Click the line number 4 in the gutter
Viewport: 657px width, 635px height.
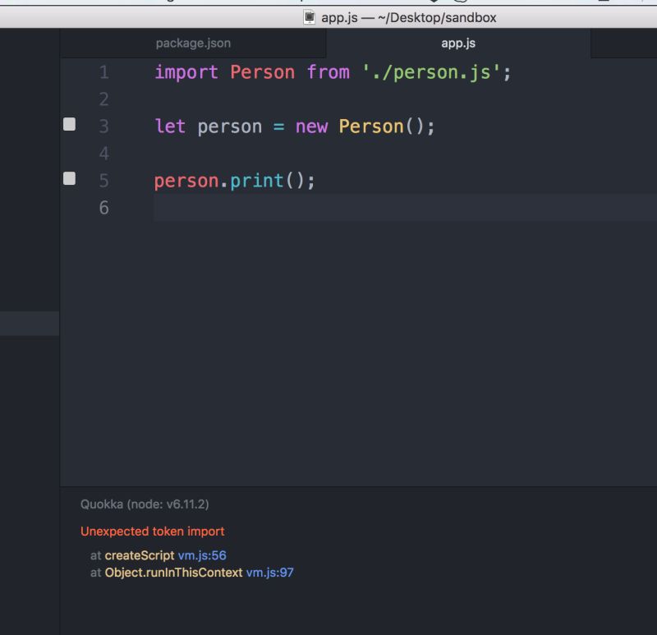coord(103,153)
